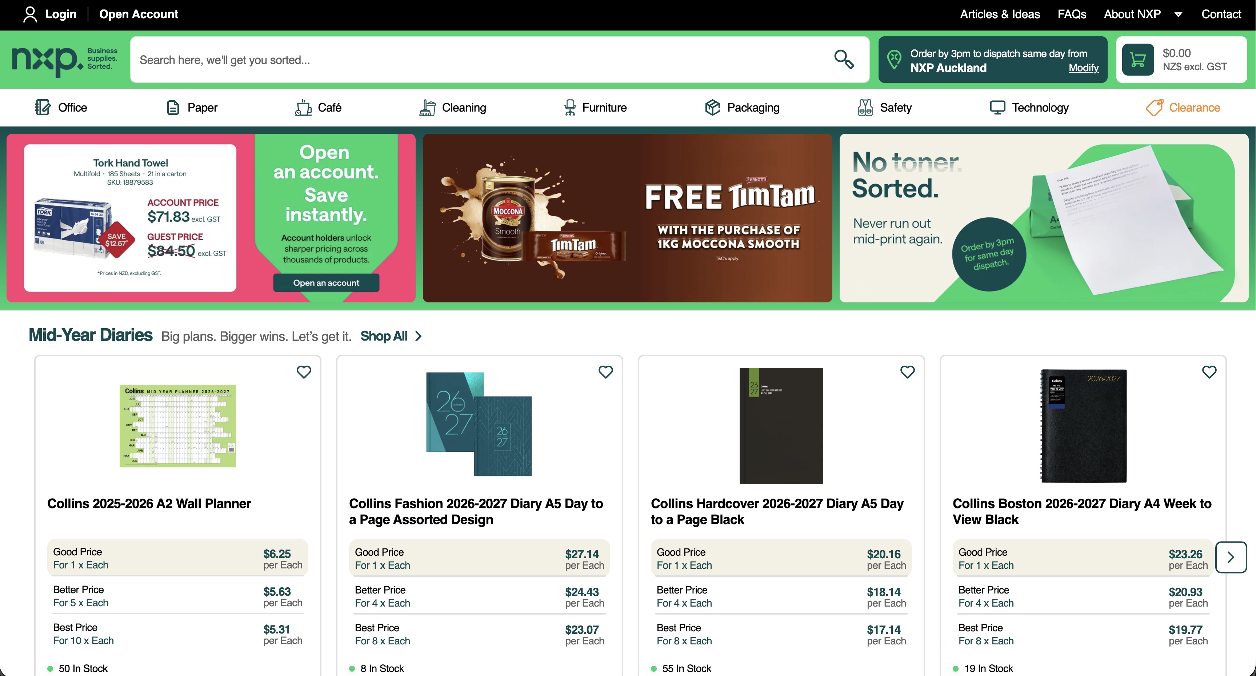1256x676 pixels.
Task: Favorite the Collins A2 Wall Planner
Action: pyautogui.click(x=304, y=372)
